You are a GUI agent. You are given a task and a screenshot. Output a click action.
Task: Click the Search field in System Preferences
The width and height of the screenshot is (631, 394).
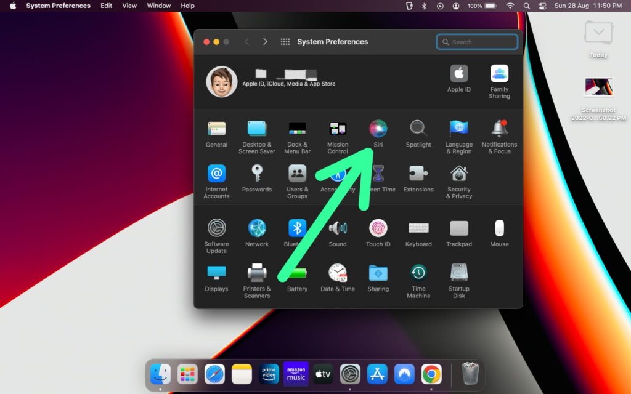pos(477,42)
